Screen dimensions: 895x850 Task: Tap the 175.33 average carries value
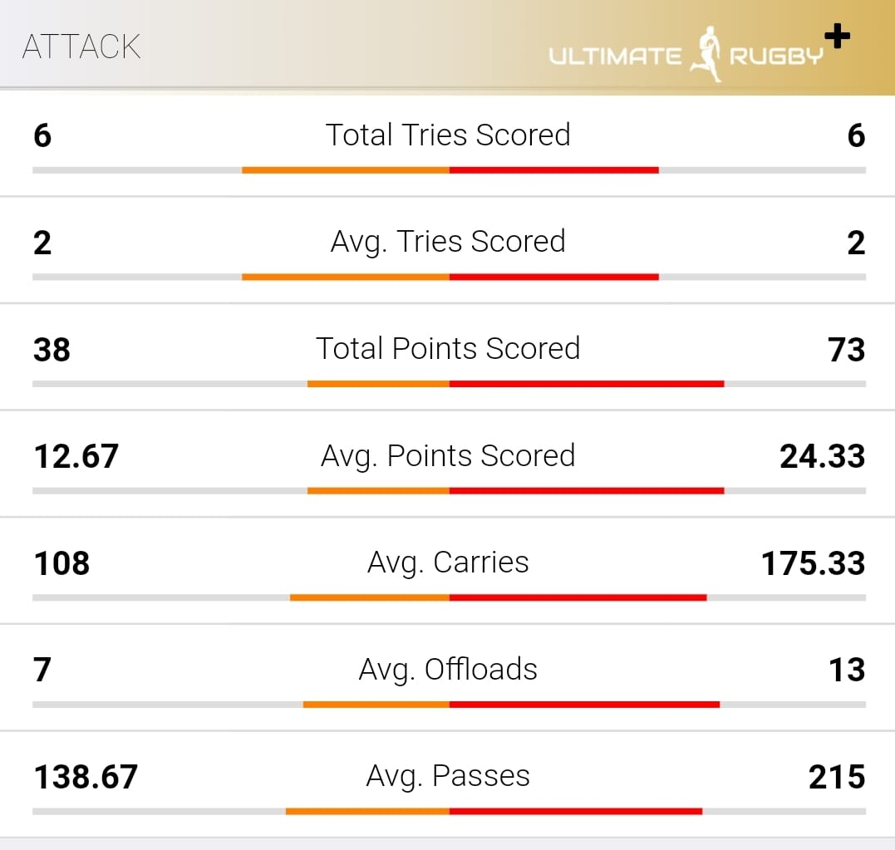click(813, 563)
